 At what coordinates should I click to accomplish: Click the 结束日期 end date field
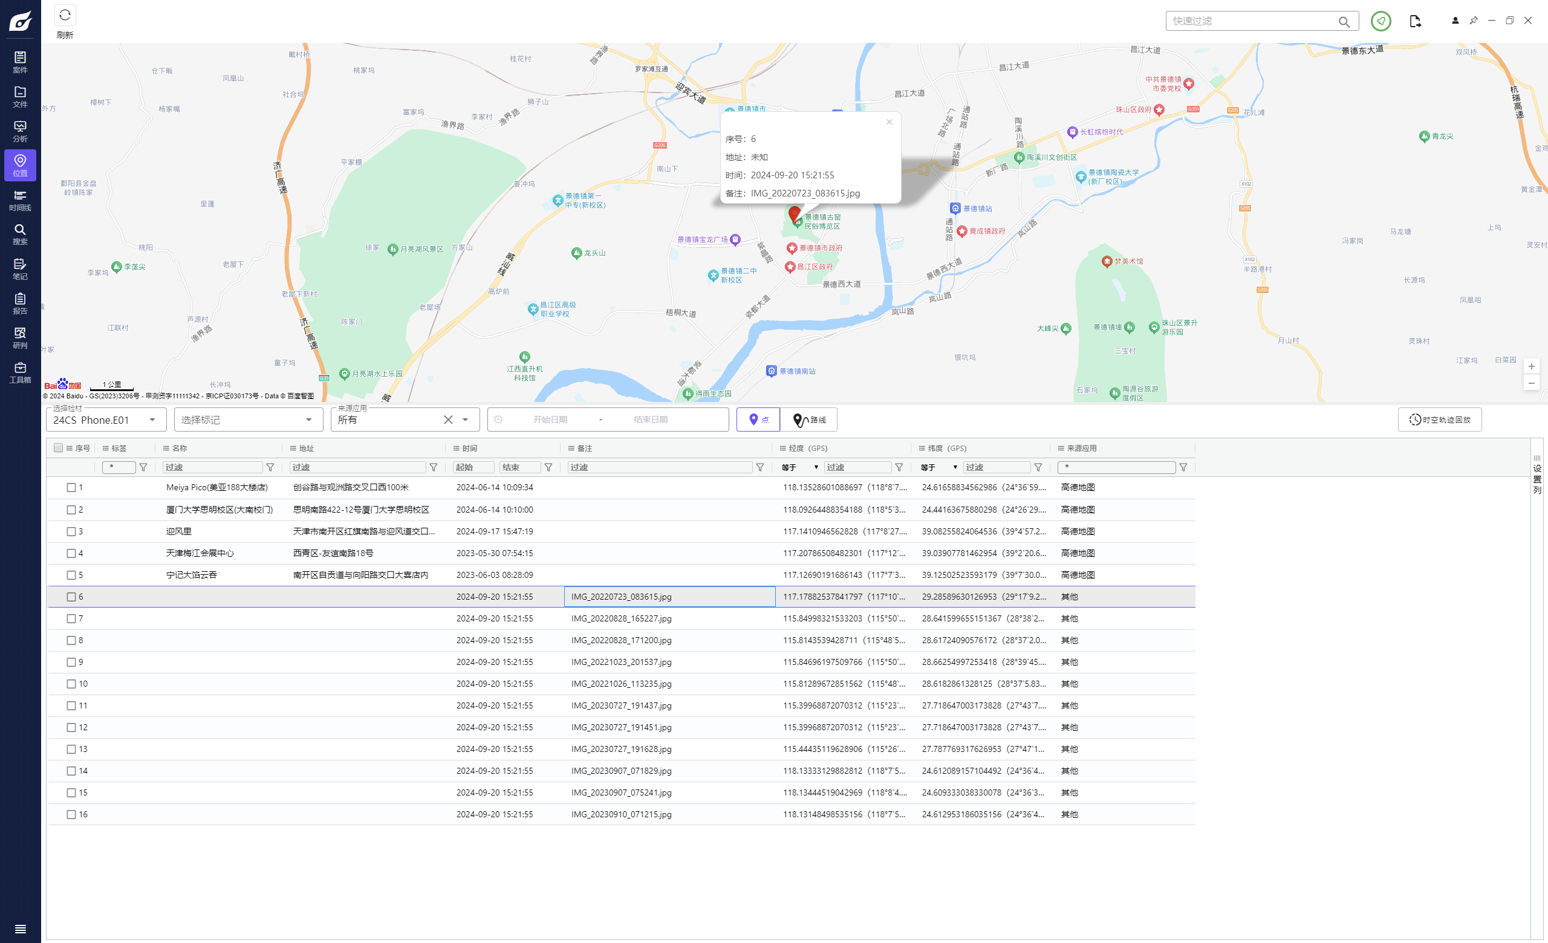coord(650,420)
